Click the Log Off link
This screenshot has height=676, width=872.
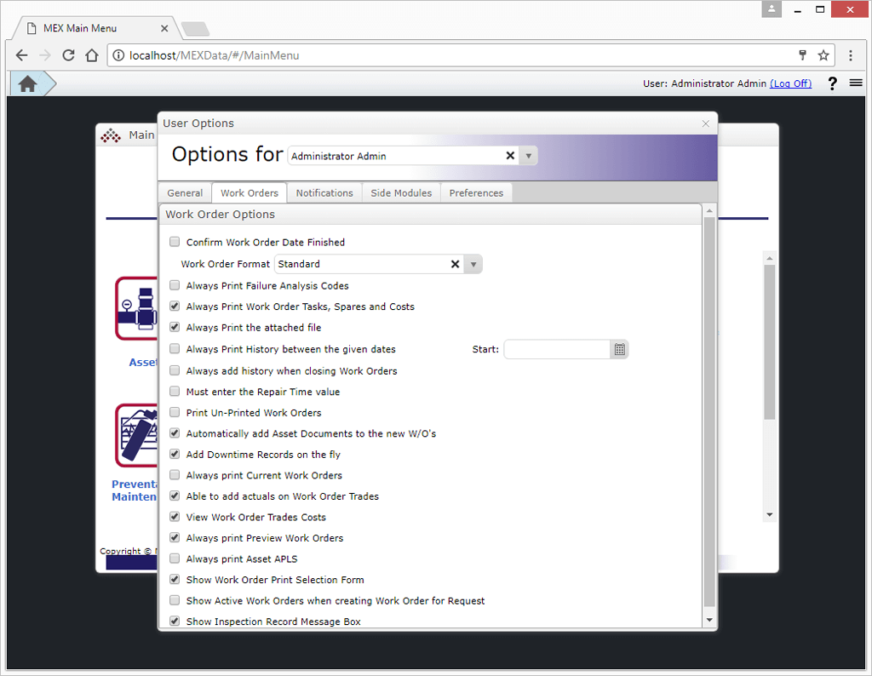(790, 83)
